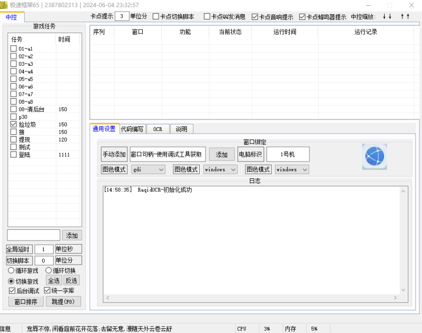Viewport: 422px width, 333px height.
Task: Click the 窗口排序 button
Action: click(25, 301)
